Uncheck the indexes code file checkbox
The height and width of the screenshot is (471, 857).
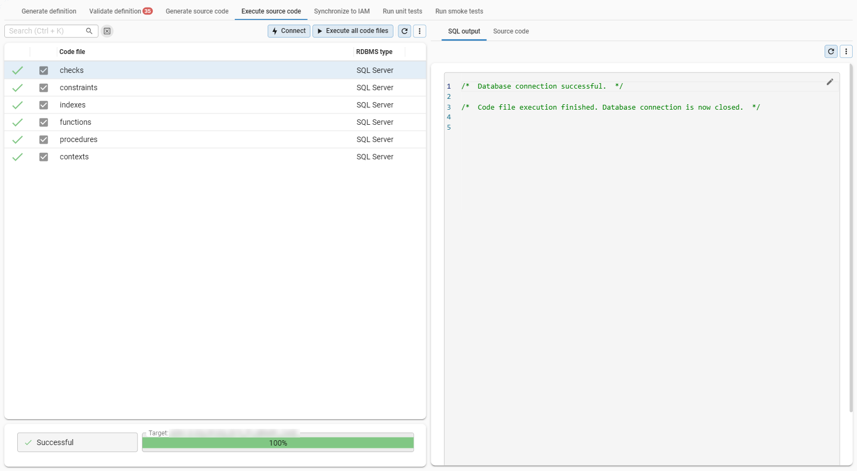(x=44, y=105)
